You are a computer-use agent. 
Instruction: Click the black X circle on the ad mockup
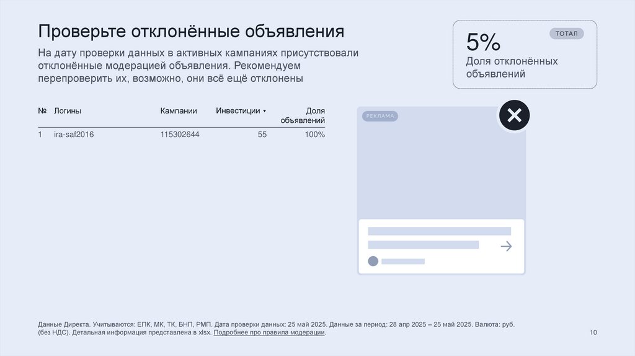514,115
